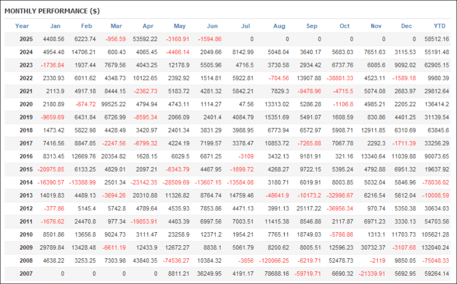The height and width of the screenshot is (284, 457).
Task: Click the 58512.16 YTD value for 2025
Action: [437, 39]
